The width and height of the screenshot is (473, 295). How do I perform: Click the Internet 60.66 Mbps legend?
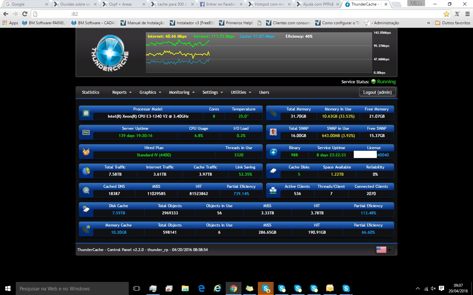coord(167,36)
